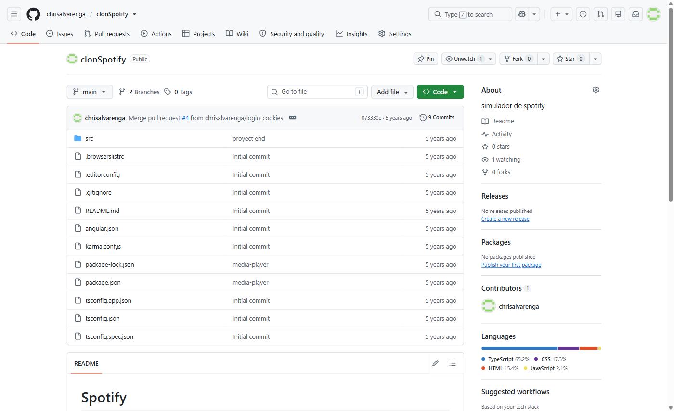Edit README with the pencil icon
The image size is (674, 411).
435,363
